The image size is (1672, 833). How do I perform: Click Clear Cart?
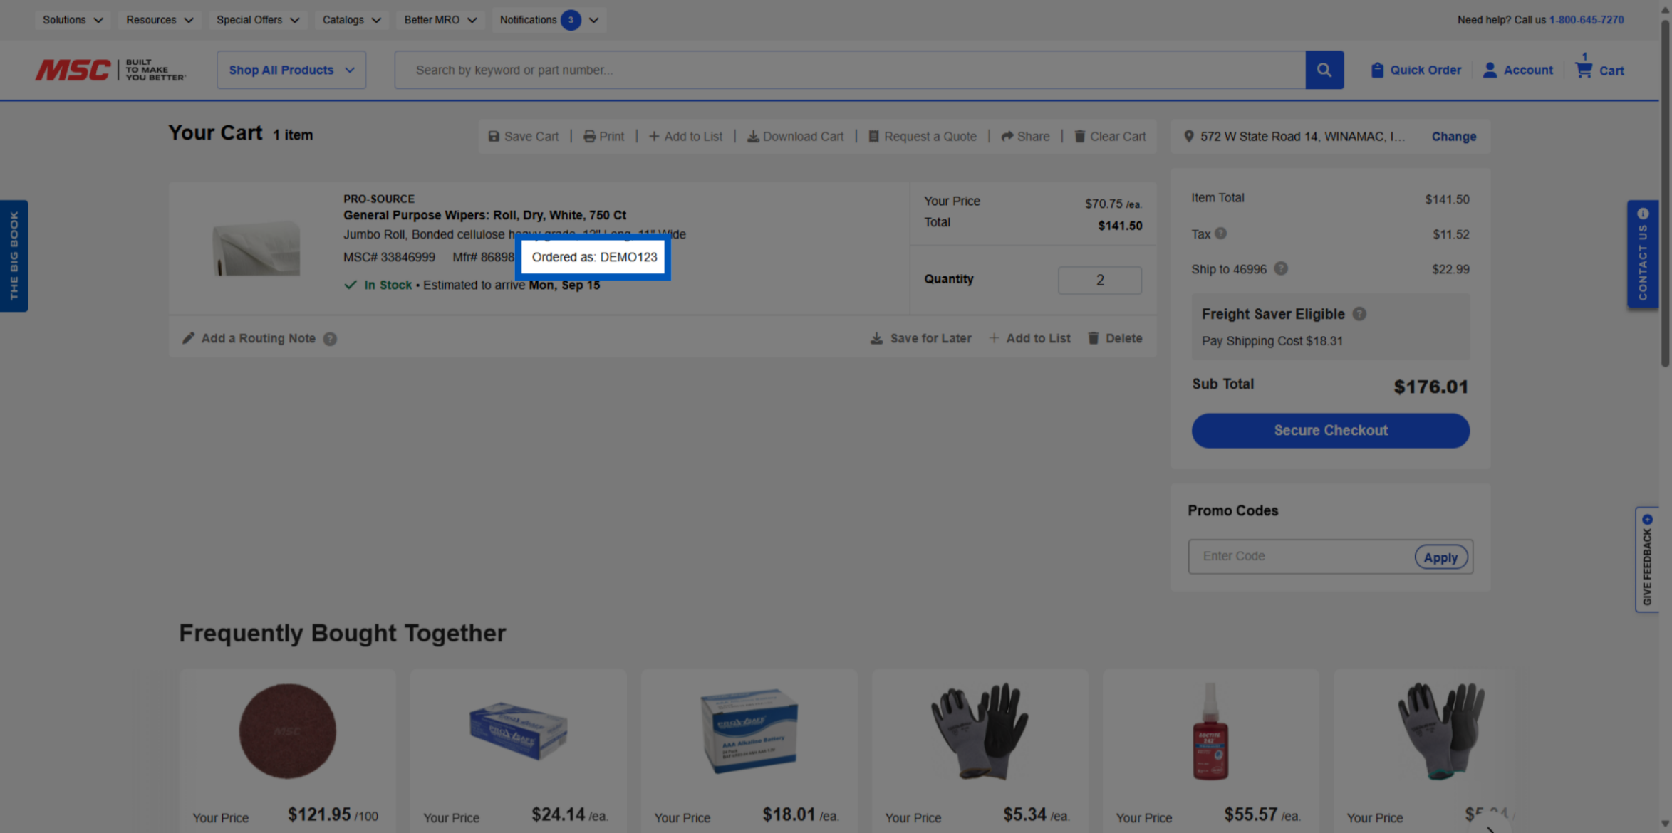[1110, 136]
